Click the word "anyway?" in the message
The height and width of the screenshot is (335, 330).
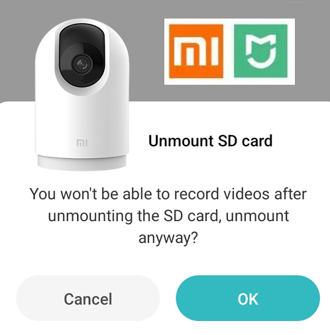pyautogui.click(x=168, y=238)
